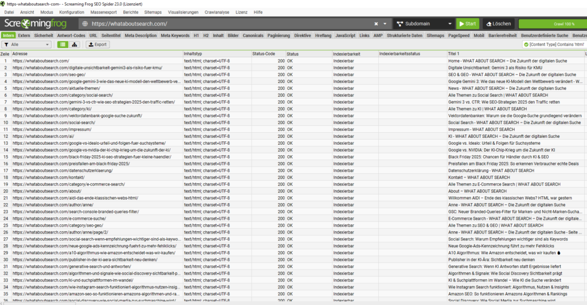587x305 pixels.
Task: Select the row https://whataboutsearch.com/category/ki/
Action: tap(293, 109)
